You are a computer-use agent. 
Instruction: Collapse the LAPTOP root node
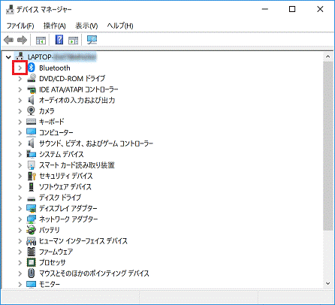[x=8, y=57]
